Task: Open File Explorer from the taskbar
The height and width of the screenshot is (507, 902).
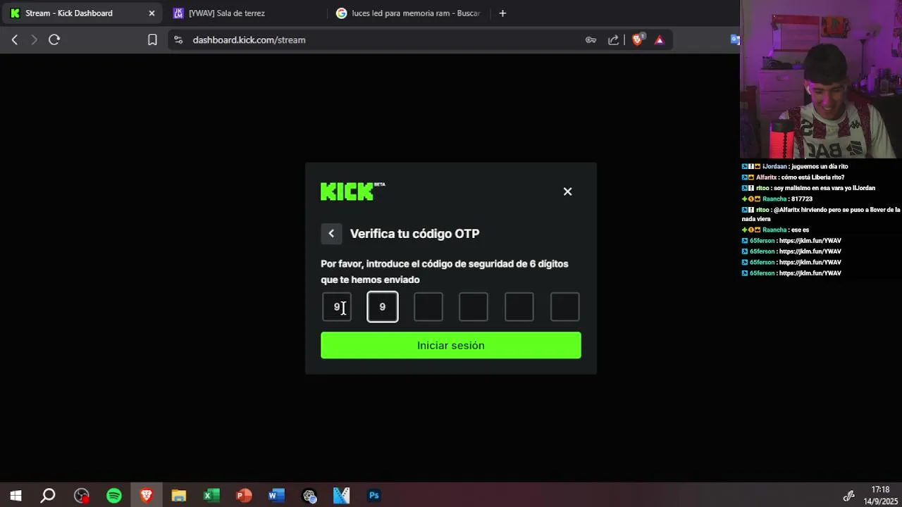Action: pos(179,496)
